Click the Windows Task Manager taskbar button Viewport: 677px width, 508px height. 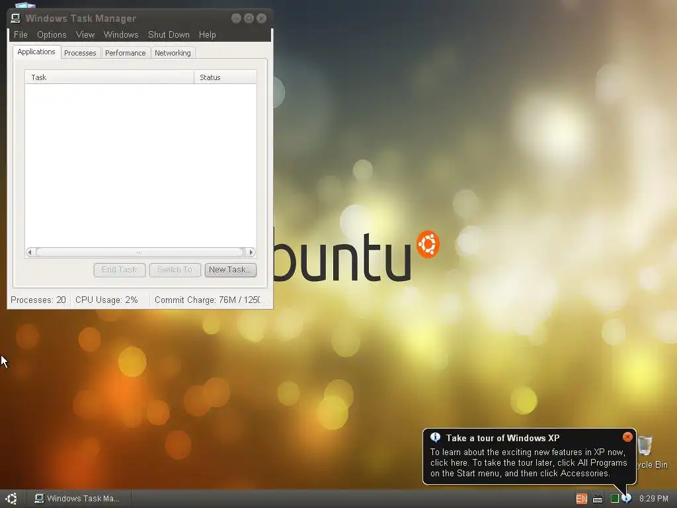coord(78,499)
